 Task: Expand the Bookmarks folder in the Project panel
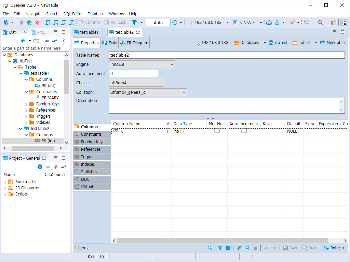click(5, 182)
